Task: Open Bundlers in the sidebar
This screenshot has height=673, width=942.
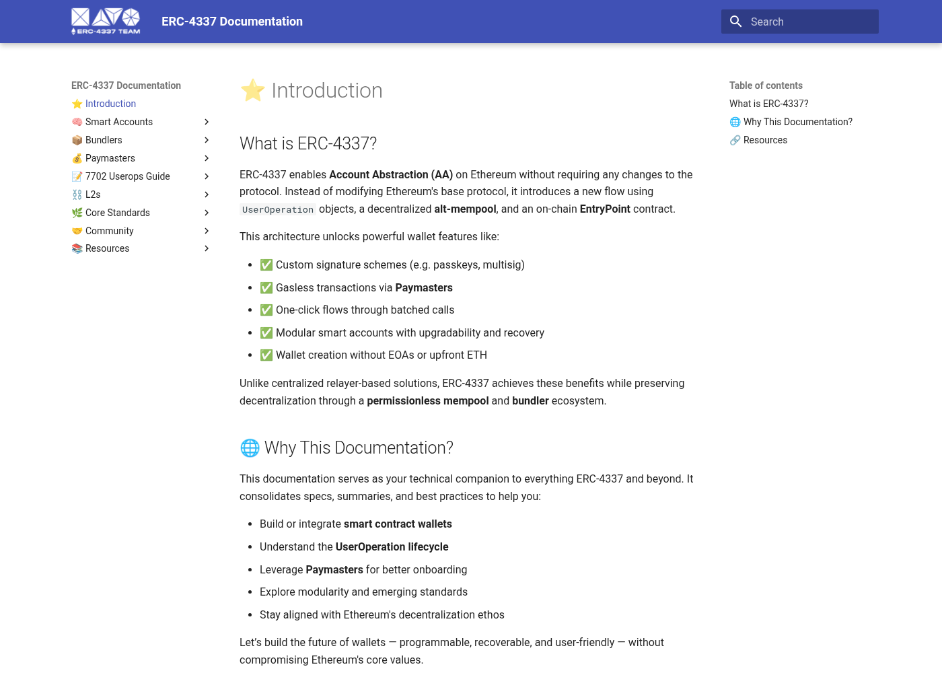Action: [97, 140]
